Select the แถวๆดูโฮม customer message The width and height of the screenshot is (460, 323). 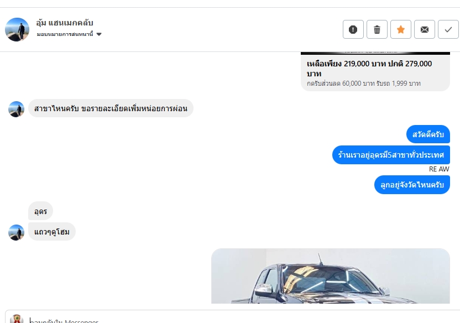[x=52, y=232]
